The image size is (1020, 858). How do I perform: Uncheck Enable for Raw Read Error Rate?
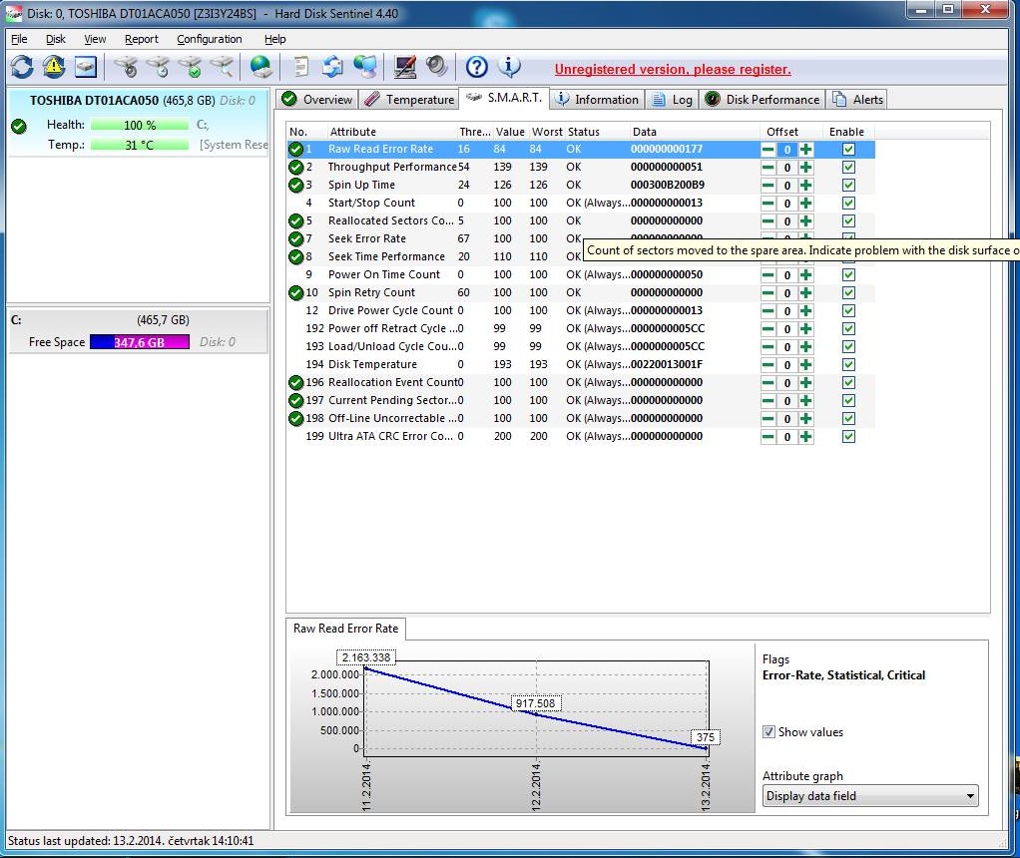848,149
